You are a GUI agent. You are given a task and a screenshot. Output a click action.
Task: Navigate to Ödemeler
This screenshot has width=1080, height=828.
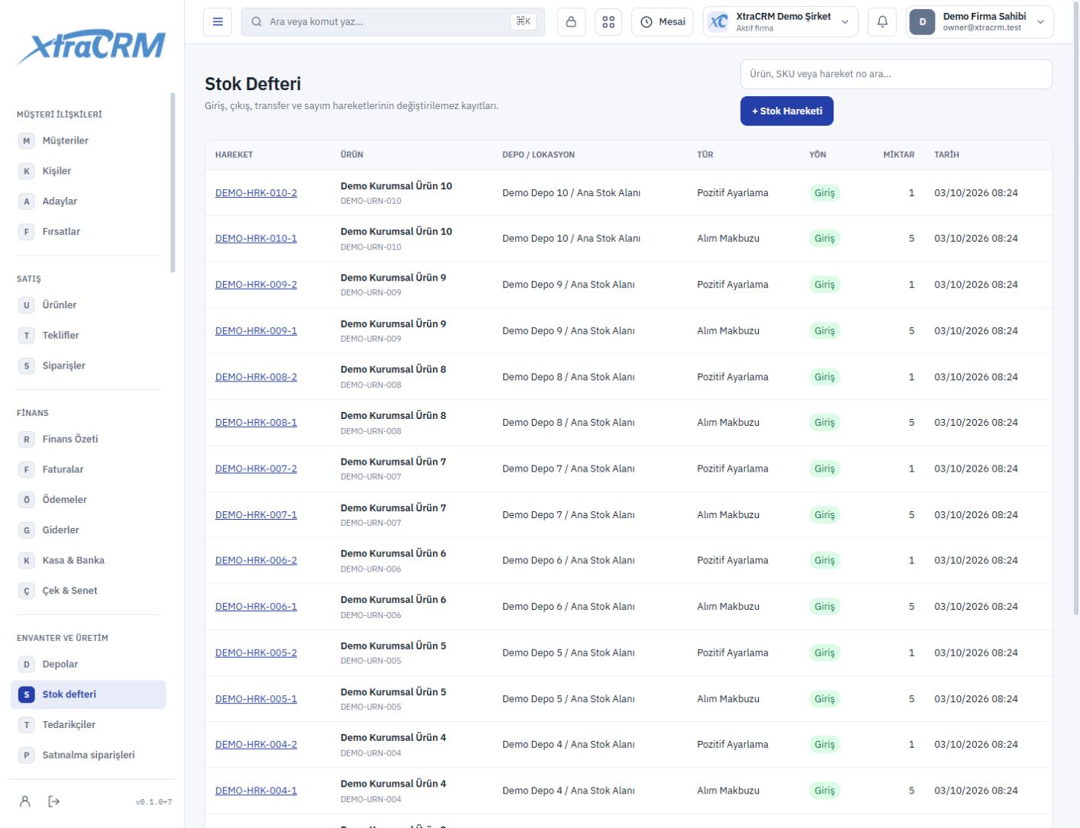pyautogui.click(x=89, y=499)
